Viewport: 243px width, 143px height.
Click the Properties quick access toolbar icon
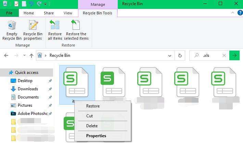click(x=16, y=4)
